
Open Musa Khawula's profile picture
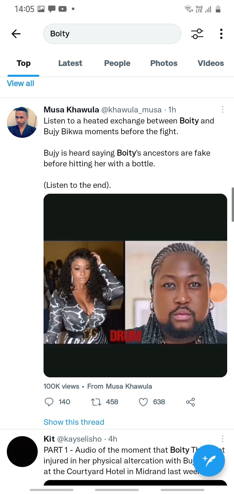click(22, 122)
